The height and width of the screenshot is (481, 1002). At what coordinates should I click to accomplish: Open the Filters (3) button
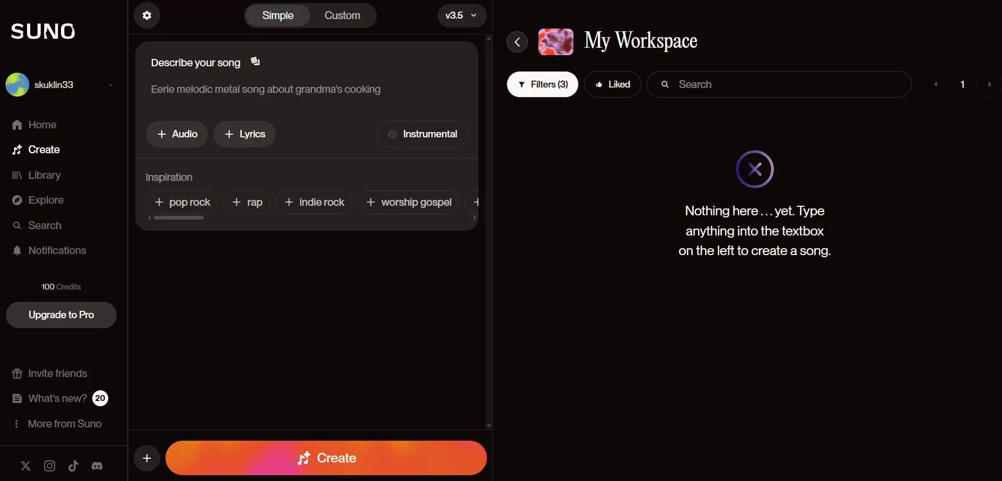[x=543, y=84]
